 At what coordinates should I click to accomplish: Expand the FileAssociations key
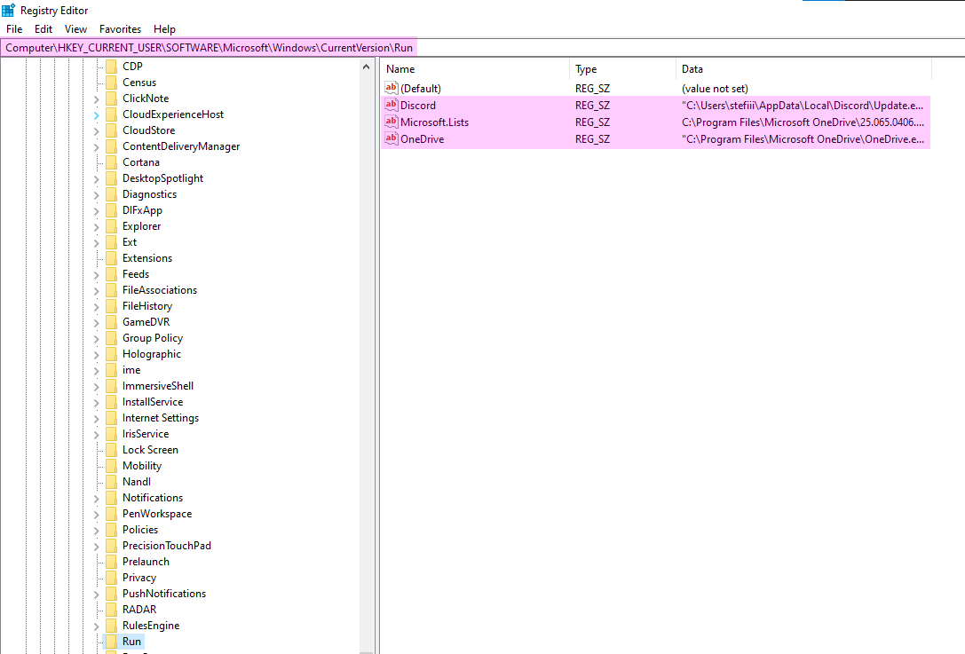click(97, 291)
